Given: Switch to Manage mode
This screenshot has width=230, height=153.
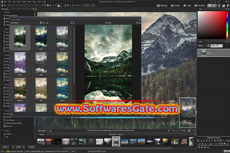Looking at the screenshot, I should pyautogui.click(x=162, y=5).
